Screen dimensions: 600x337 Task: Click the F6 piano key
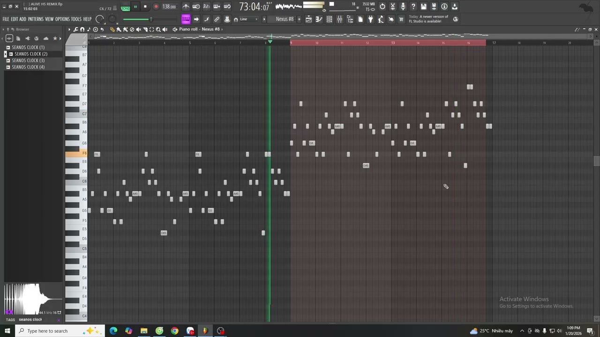tap(76, 154)
